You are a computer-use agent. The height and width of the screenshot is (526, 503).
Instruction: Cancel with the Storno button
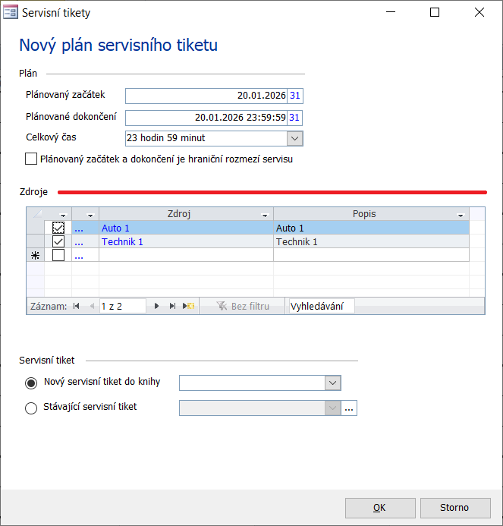click(x=454, y=508)
